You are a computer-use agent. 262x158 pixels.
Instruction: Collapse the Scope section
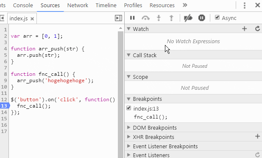[x=128, y=77]
